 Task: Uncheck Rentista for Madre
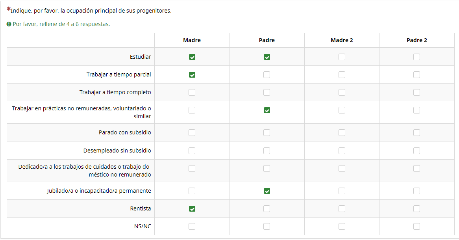(x=192, y=209)
